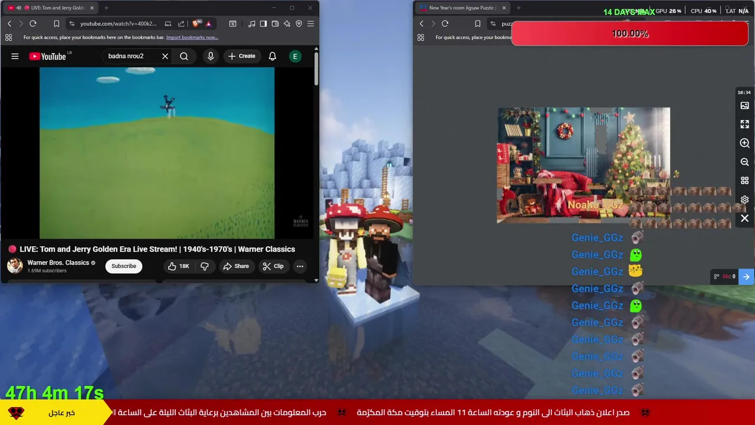This screenshot has height=425, width=755.
Task: Select the LIVE: Tom and Jerry browser tab
Action: point(51,8)
